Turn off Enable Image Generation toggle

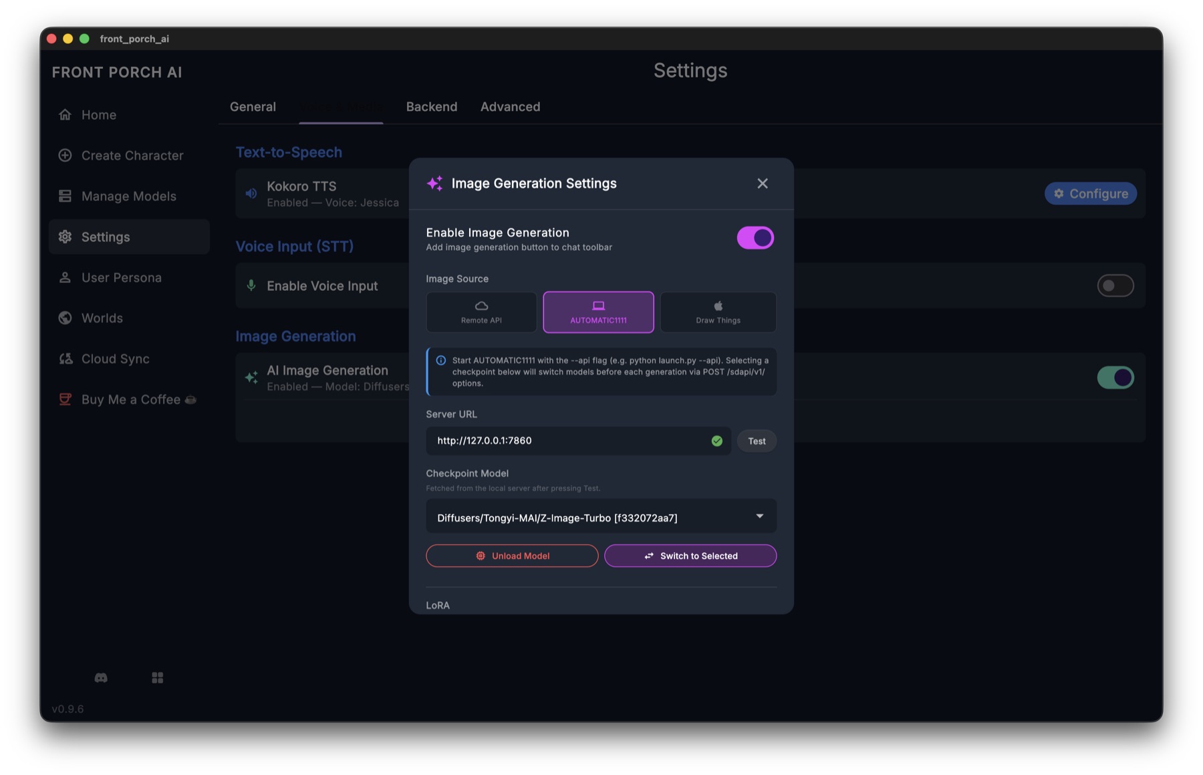click(755, 238)
